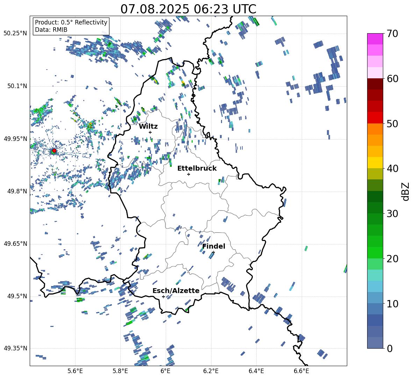Click the 'Data: RMIB' text
This screenshot has height=378, width=414.
[51, 30]
